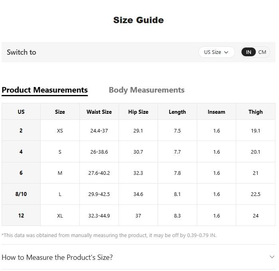Image resolution: width=279 pixels, height=271 pixels.
Task: Click the Inseam column header
Action: [x=216, y=112]
